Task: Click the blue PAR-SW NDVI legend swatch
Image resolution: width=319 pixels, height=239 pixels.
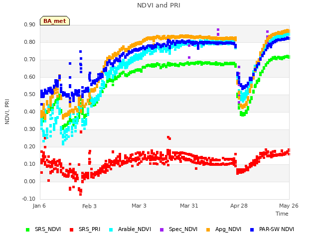Action: [x=252, y=230]
